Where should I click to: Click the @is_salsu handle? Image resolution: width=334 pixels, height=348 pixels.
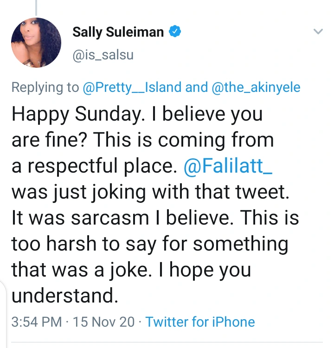tap(103, 55)
